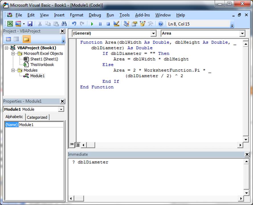Image resolution: width=253 pixels, height=205 pixels.
Task: Select ThisWorkbook in project tree
Action: (x=42, y=65)
